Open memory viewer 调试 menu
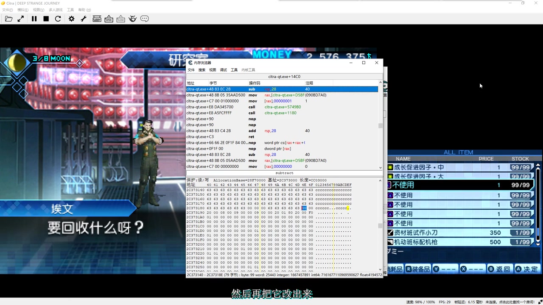This screenshot has width=543, height=305. 223,70
